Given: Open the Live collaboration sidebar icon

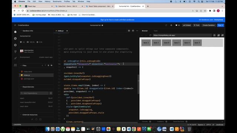Looking at the screenshot, I should [x=15, y=65].
